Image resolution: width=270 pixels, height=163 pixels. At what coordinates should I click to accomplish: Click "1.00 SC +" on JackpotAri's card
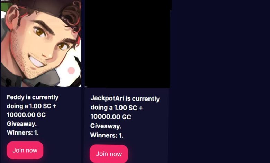point(128,108)
